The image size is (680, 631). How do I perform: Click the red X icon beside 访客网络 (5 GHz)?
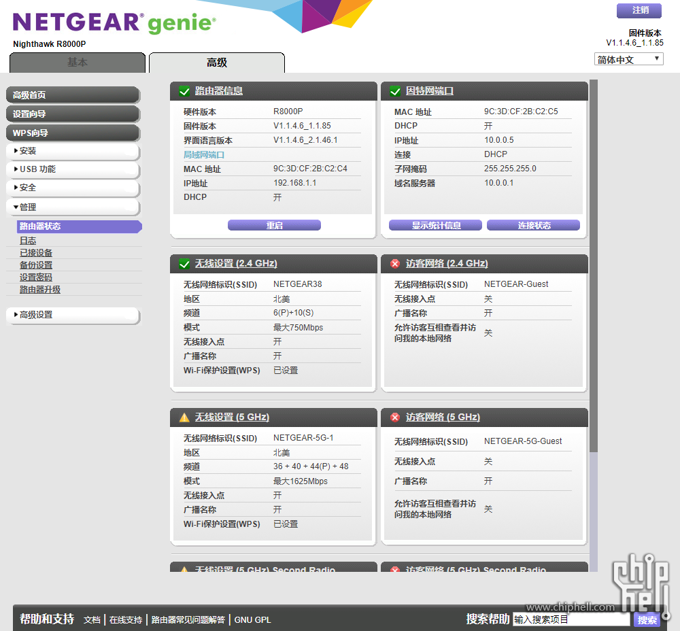click(395, 417)
